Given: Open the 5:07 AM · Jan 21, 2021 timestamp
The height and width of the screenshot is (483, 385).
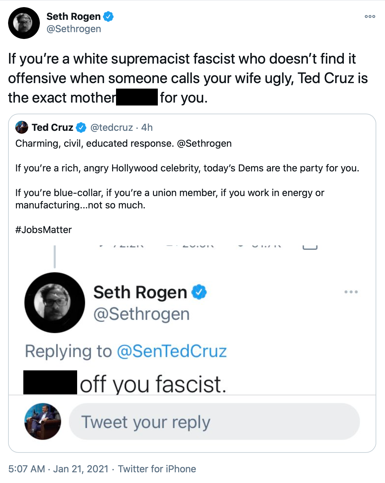Looking at the screenshot, I should click(x=58, y=469).
